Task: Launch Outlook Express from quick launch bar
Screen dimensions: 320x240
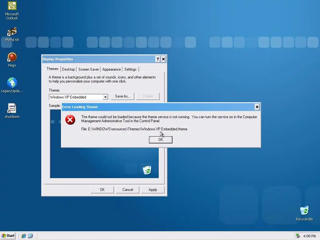Action: coord(30,236)
